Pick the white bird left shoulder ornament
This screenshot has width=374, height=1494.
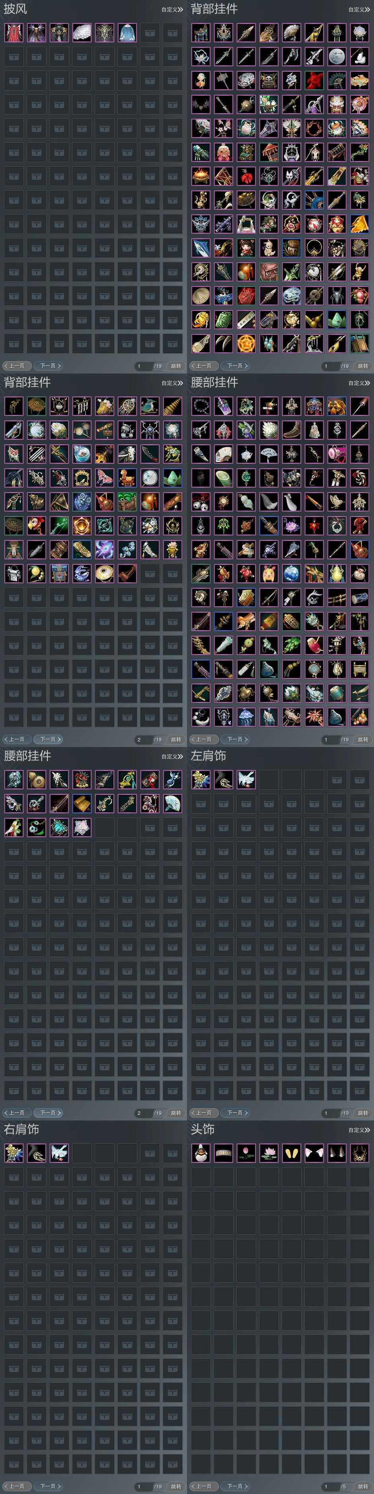(x=246, y=779)
